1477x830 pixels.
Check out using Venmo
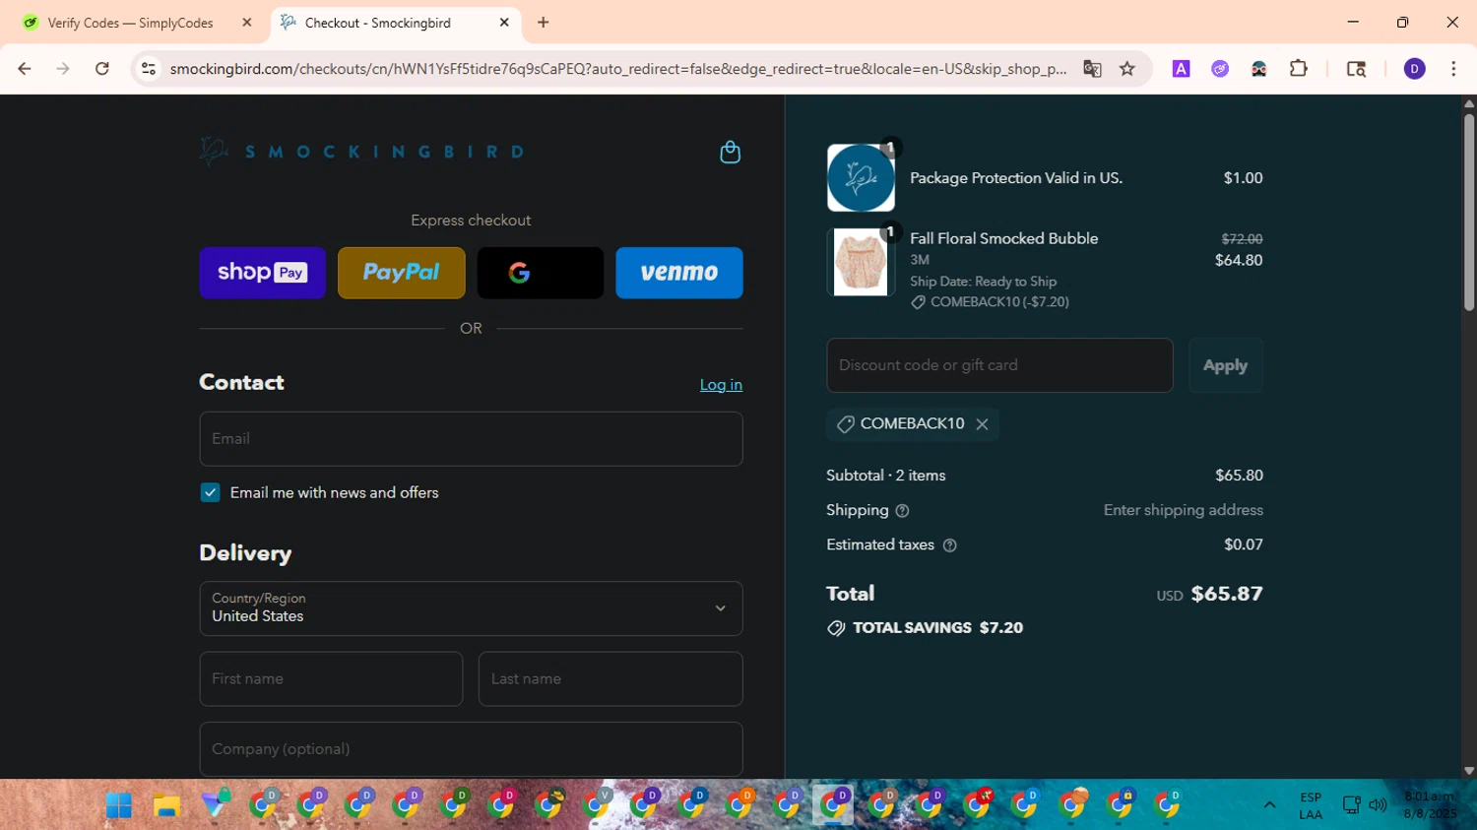(x=678, y=273)
